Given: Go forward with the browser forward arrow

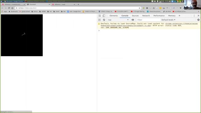Looking at the screenshot, I should [x=6, y=8].
